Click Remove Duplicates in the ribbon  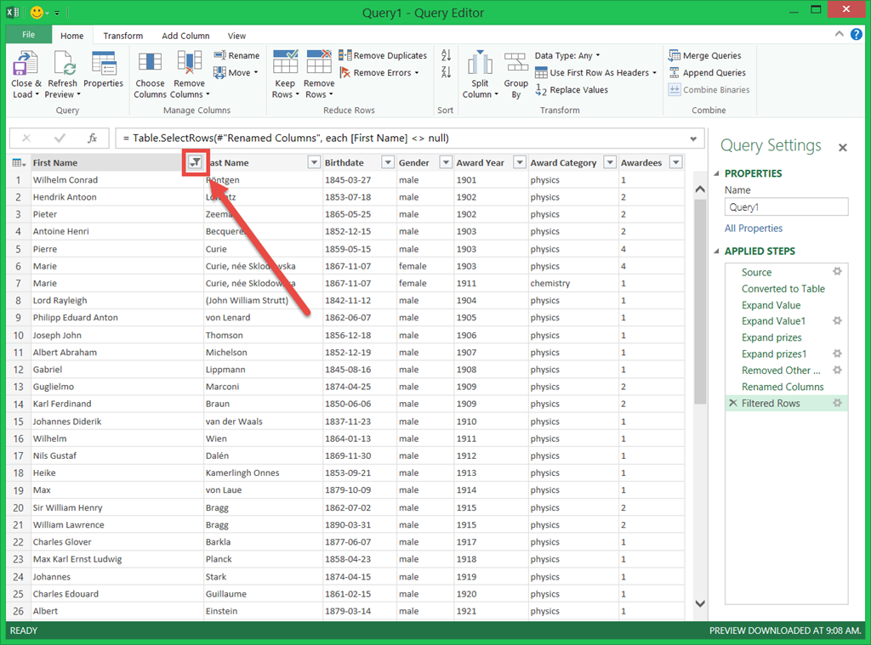(x=383, y=56)
